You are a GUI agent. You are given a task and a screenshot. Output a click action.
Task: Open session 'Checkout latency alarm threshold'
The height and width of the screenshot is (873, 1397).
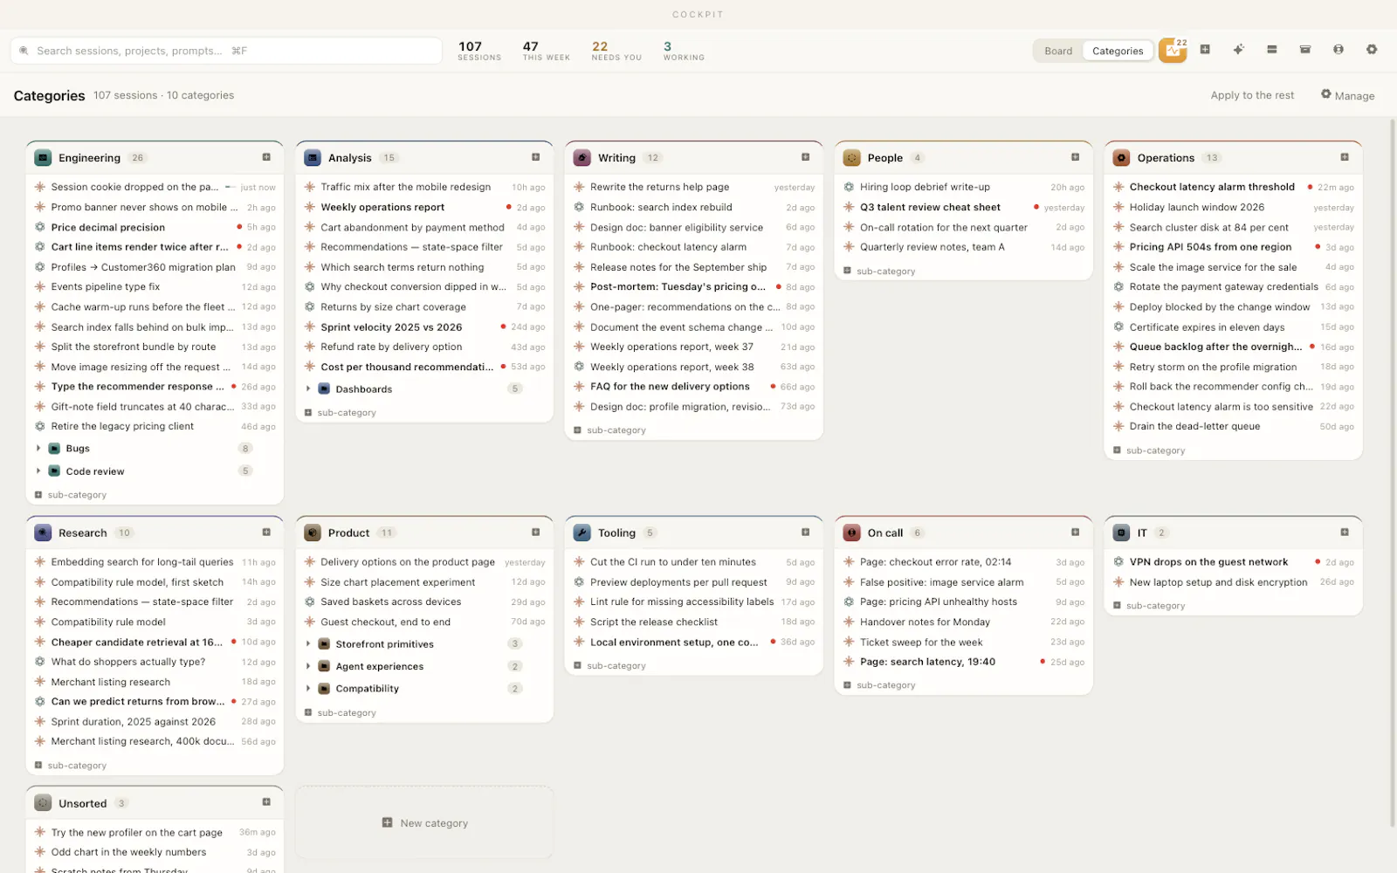[1233, 187]
